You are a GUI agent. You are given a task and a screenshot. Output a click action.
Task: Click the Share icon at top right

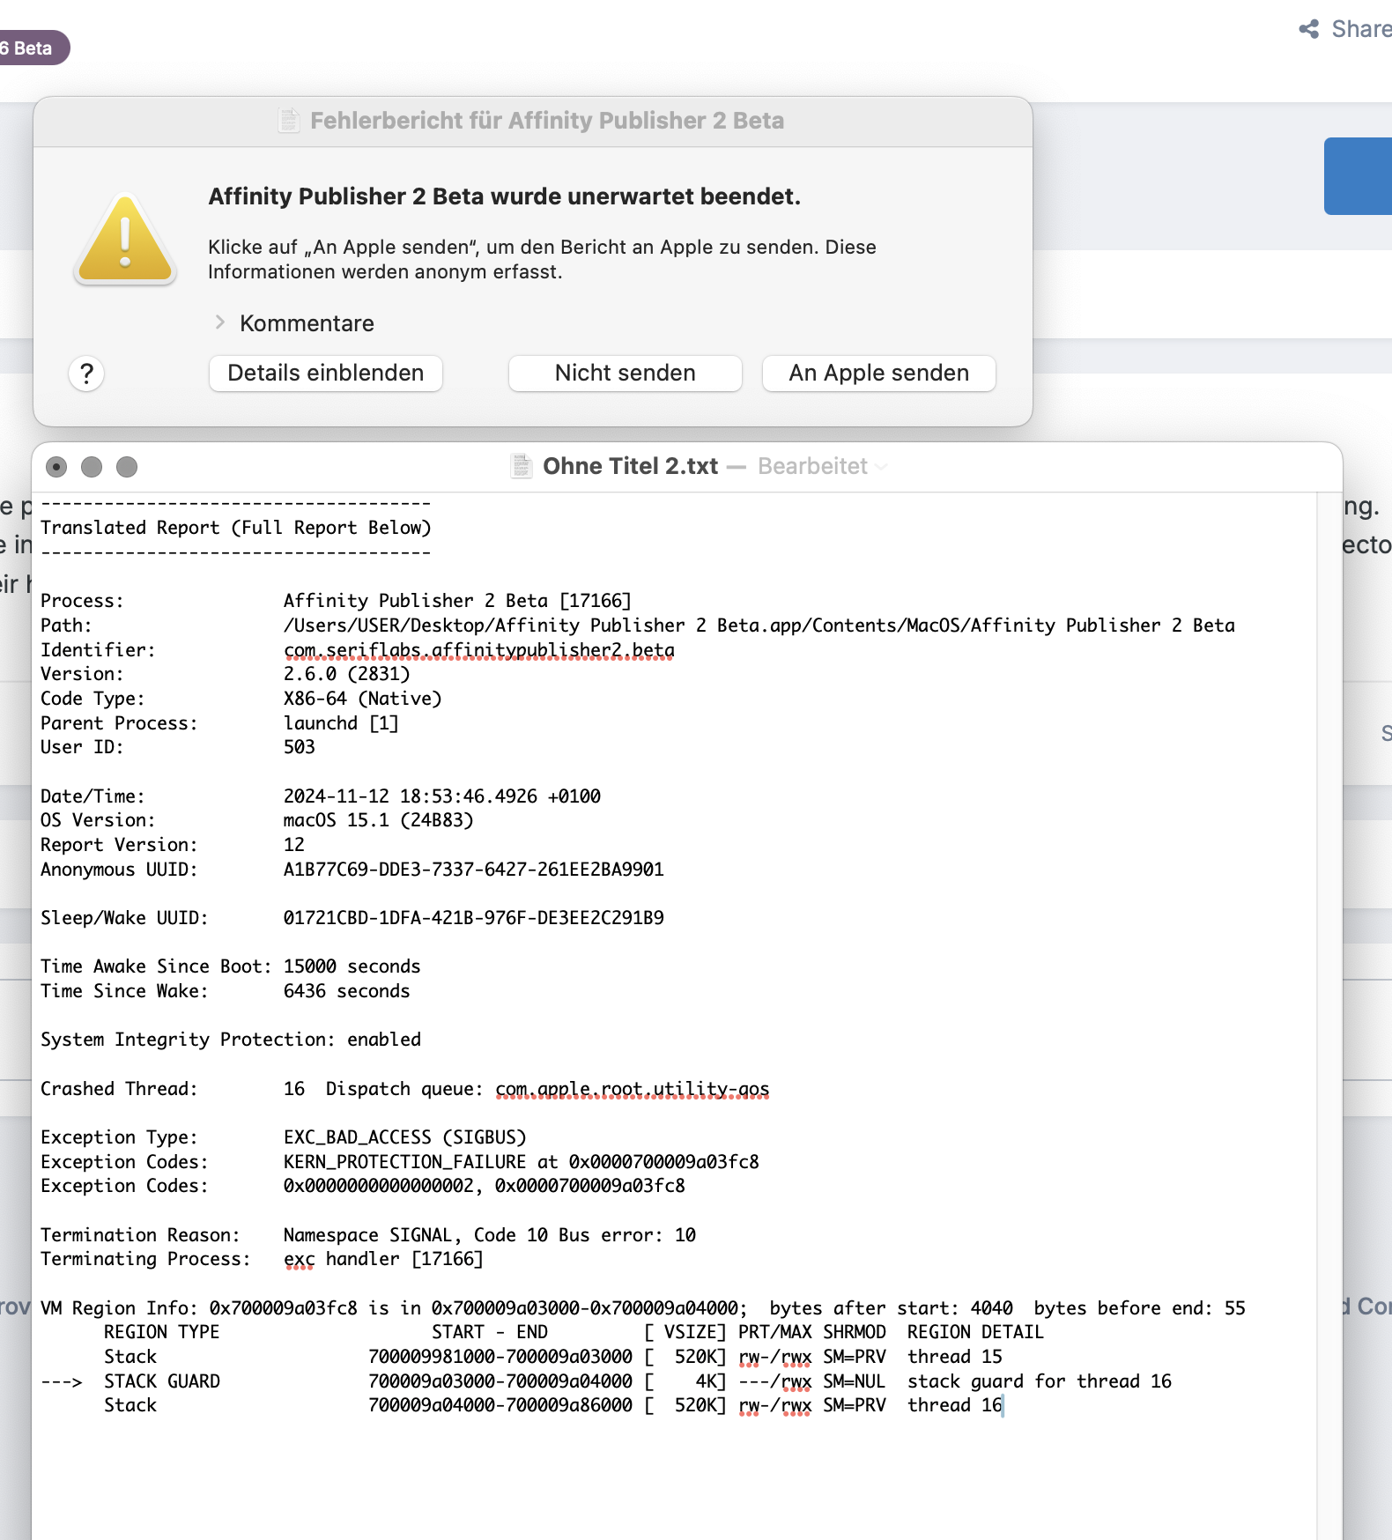coord(1309,29)
